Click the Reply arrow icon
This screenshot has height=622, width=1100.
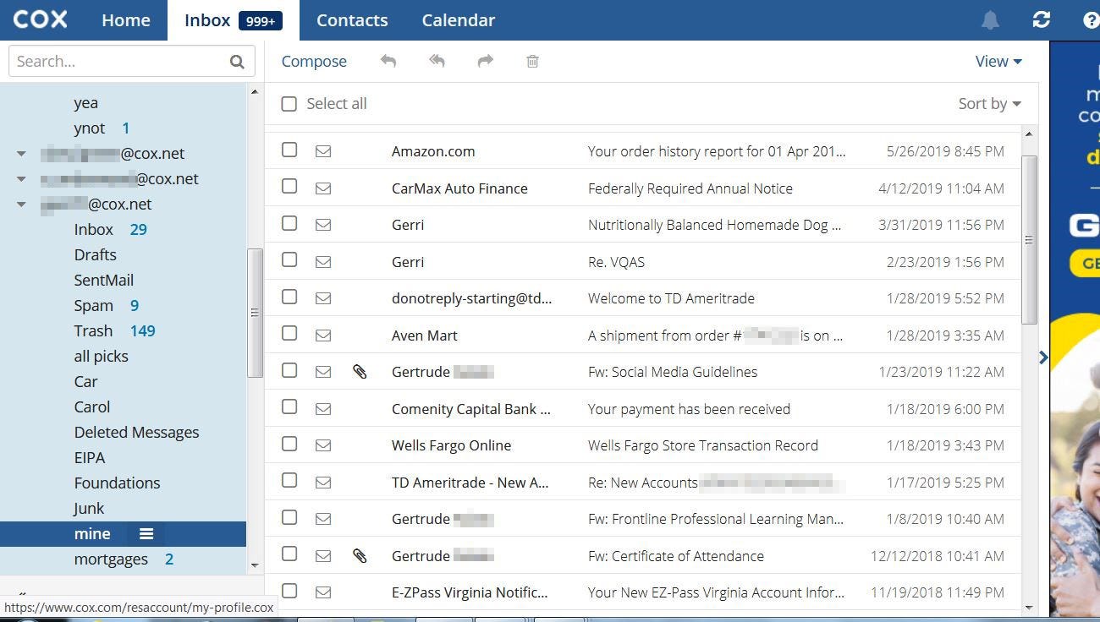point(388,61)
